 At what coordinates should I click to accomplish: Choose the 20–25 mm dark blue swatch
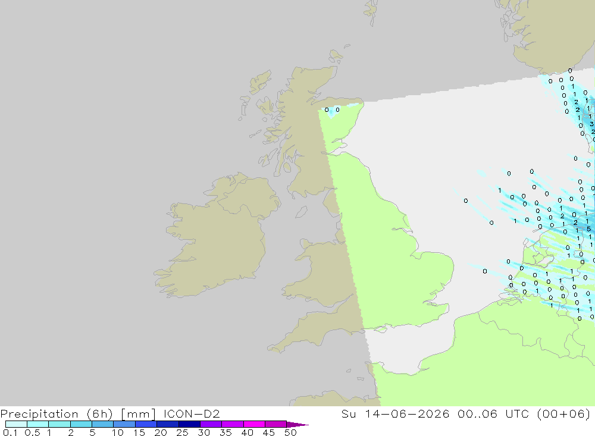168,424
